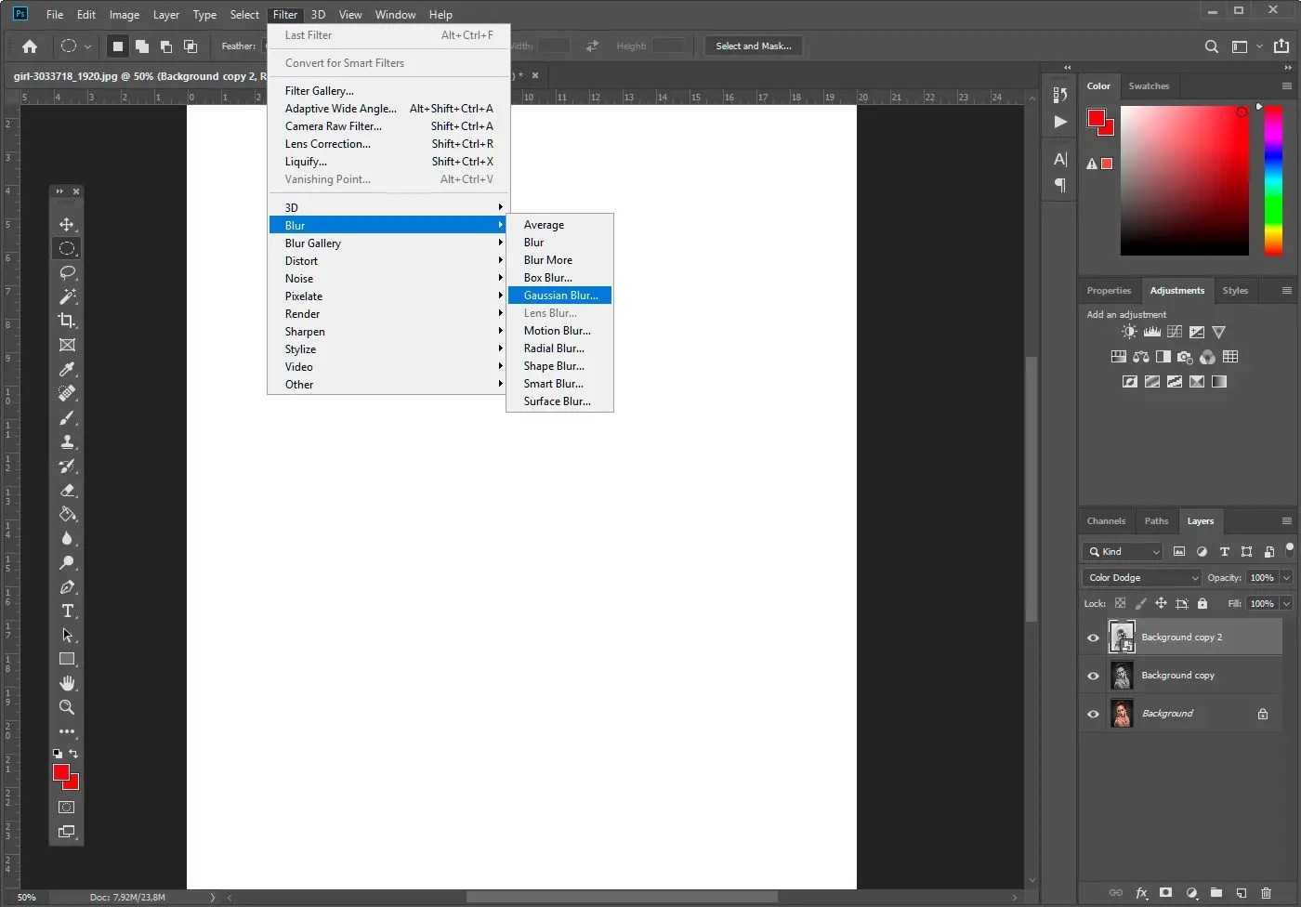This screenshot has height=907, width=1301.
Task: Open the Opacity dropdown in the Layers panel
Action: pyautogui.click(x=1285, y=577)
